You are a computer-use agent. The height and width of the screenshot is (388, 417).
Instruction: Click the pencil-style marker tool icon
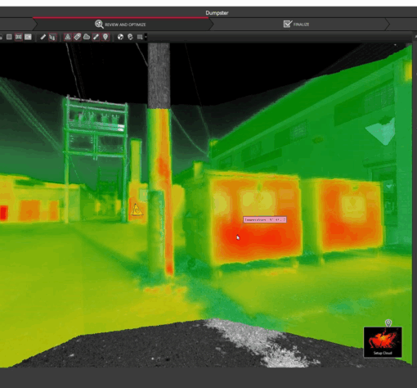coord(96,37)
